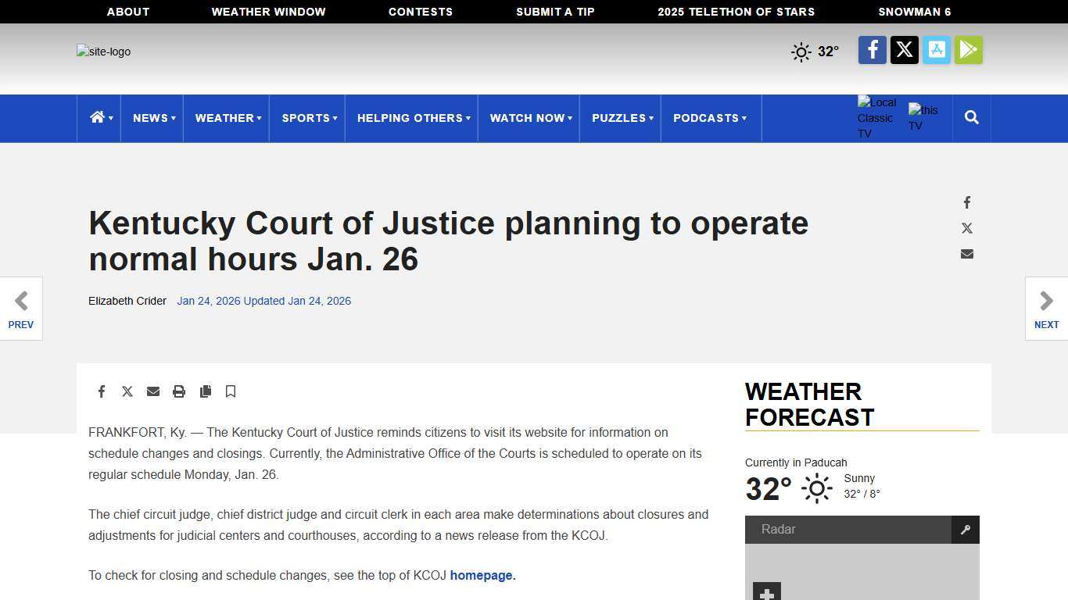Open the site search magnifier
1068x600 pixels.
(971, 117)
